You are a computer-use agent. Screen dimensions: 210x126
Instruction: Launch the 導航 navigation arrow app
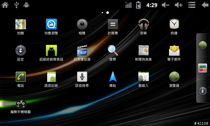(113, 77)
